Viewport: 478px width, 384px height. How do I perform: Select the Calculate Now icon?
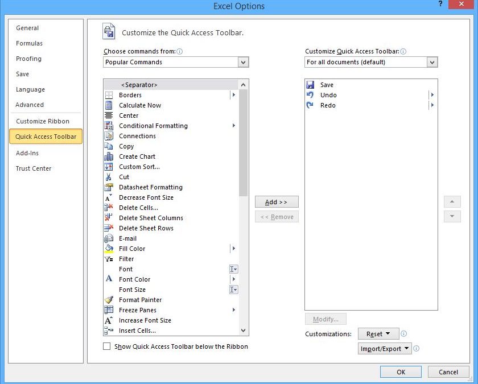[x=109, y=105]
